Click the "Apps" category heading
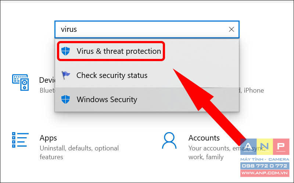This screenshot has height=183, width=294. click(48, 138)
